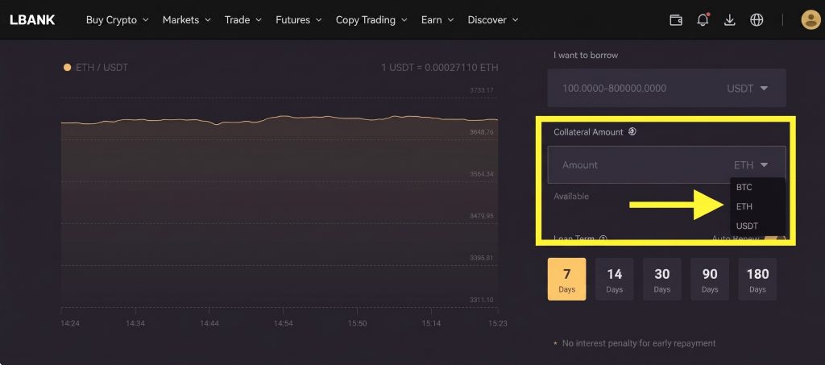Open the wallet icon in header
The image size is (825, 365).
pyautogui.click(x=676, y=20)
